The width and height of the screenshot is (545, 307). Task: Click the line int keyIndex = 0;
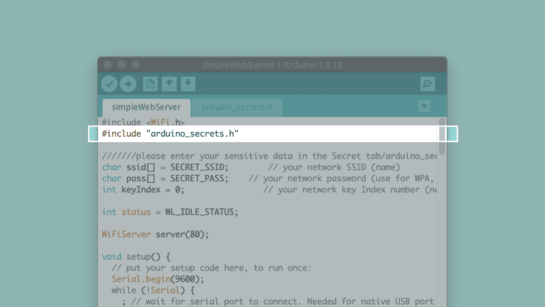pyautogui.click(x=143, y=190)
